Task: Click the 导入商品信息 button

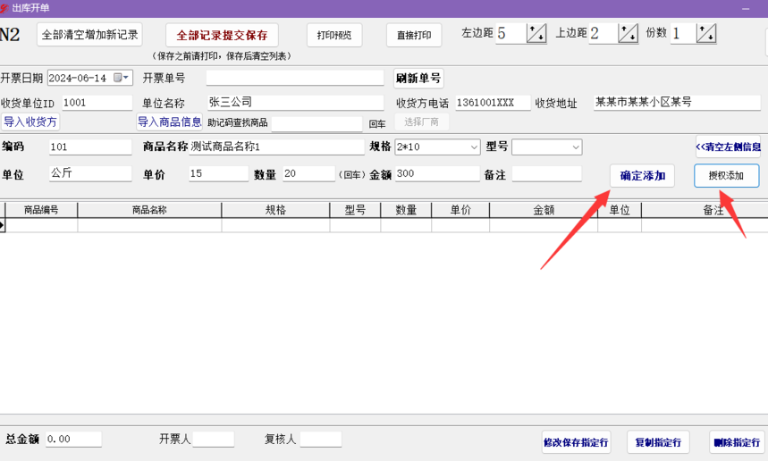Action: coord(170,122)
